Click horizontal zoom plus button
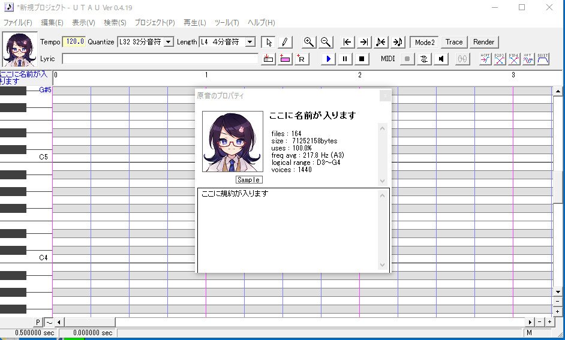This screenshot has width=565, height=340. click(549, 322)
